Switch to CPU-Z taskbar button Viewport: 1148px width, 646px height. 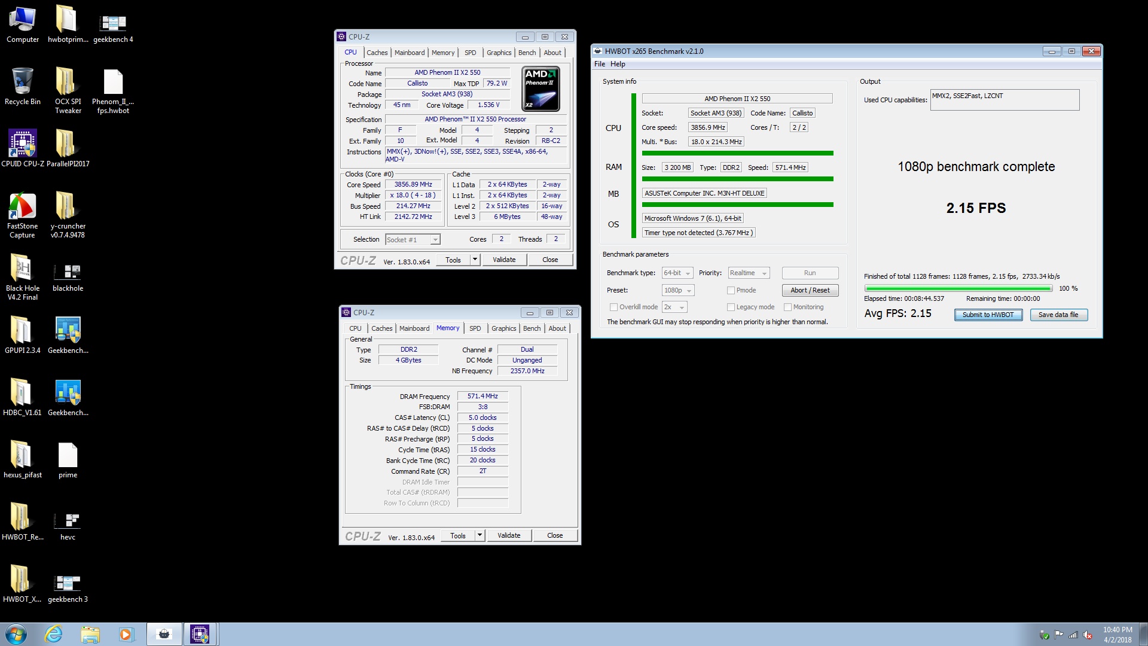pyautogui.click(x=200, y=634)
